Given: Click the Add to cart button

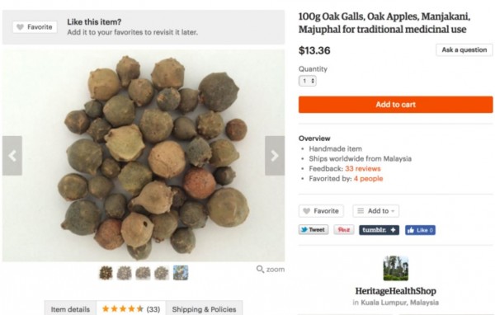Looking at the screenshot, I should [395, 105].
